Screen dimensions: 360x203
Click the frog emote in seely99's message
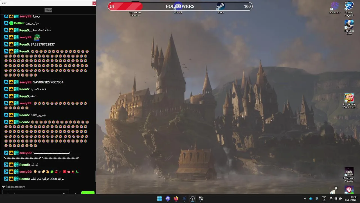(37, 37)
